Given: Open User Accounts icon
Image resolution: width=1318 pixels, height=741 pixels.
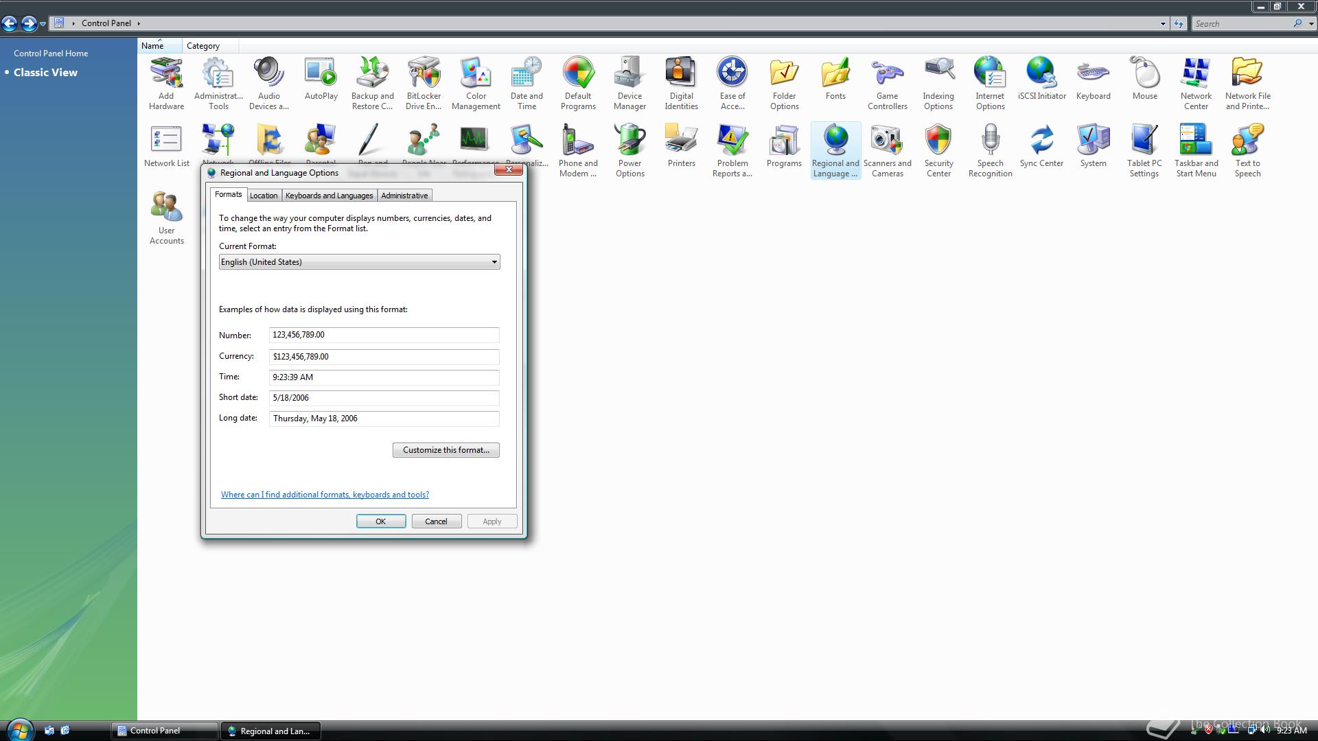Looking at the screenshot, I should pos(166,217).
